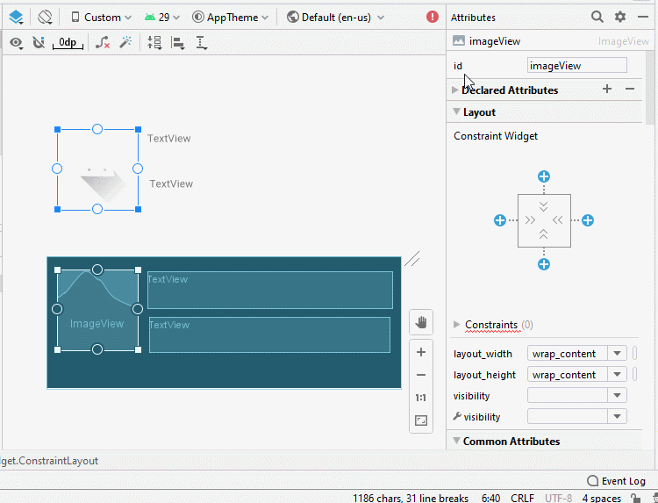Screen dimensions: 658x503
Task: Open the Align options icon
Action: tap(178, 43)
